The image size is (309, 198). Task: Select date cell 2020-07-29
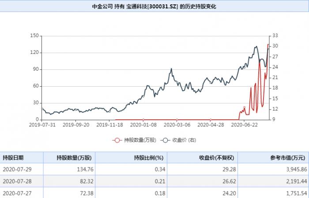[17, 169]
